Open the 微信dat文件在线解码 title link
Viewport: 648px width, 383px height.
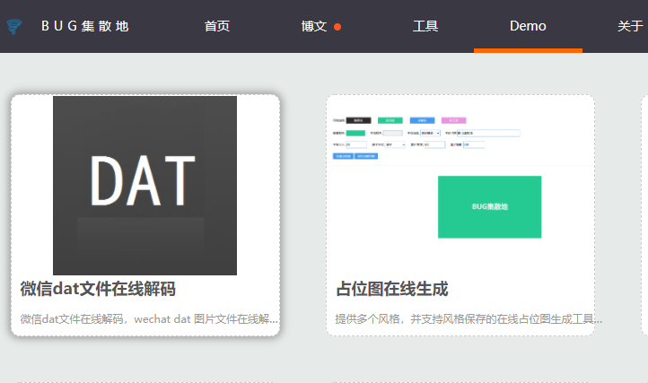[98, 289]
